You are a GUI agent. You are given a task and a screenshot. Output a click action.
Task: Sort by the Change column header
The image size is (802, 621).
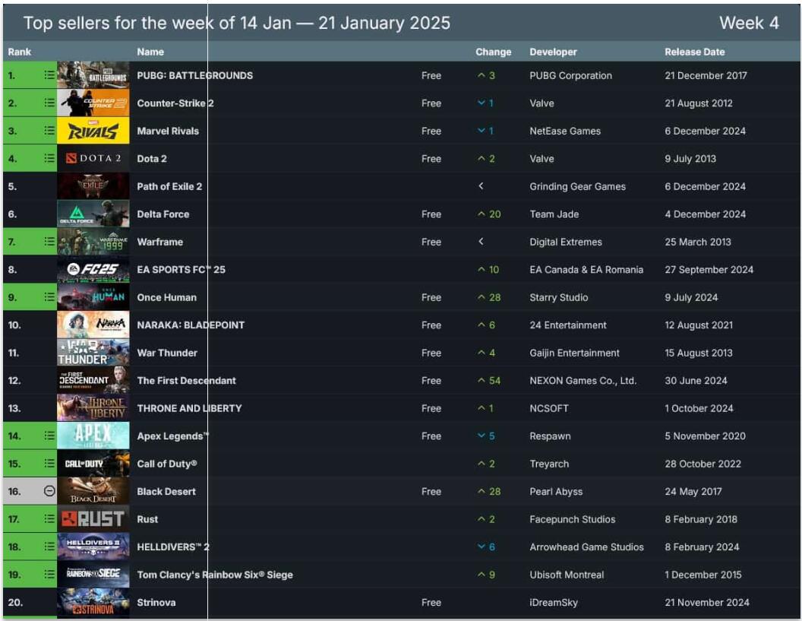(493, 52)
